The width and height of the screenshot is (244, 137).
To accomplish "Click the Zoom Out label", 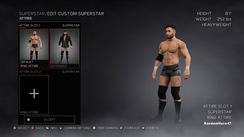I will 132,128.
